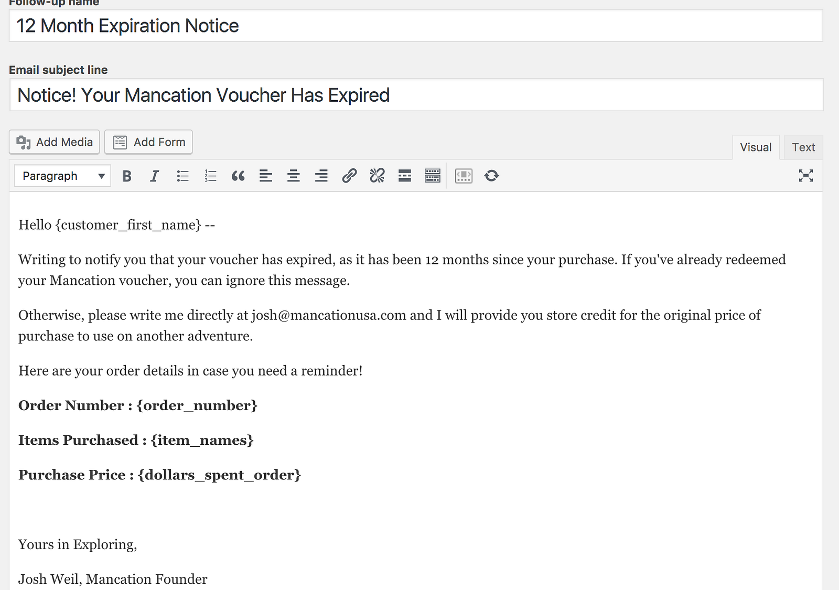Click the Follow-up name input field
839x590 pixels.
(x=416, y=26)
